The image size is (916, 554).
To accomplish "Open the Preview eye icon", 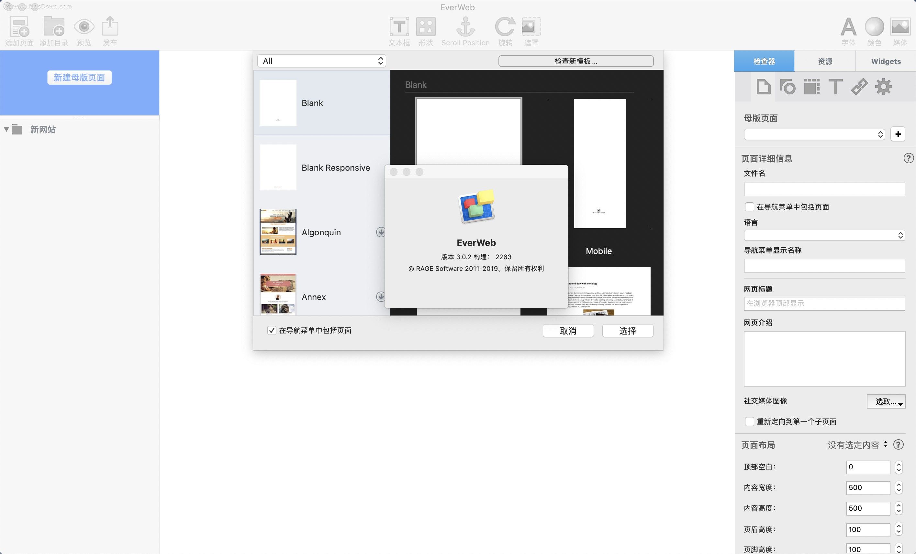I will [x=84, y=27].
